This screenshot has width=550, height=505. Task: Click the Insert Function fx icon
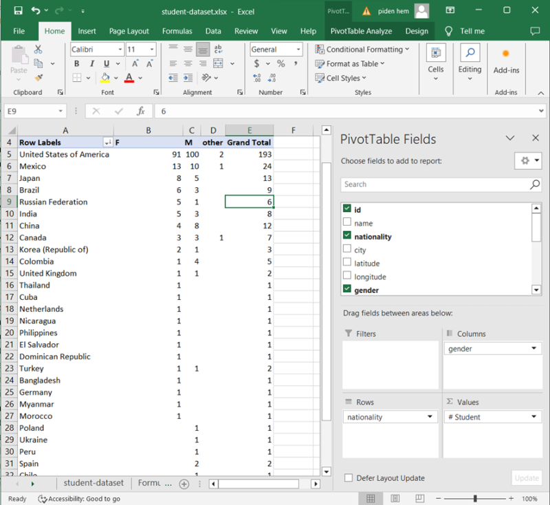click(140, 111)
